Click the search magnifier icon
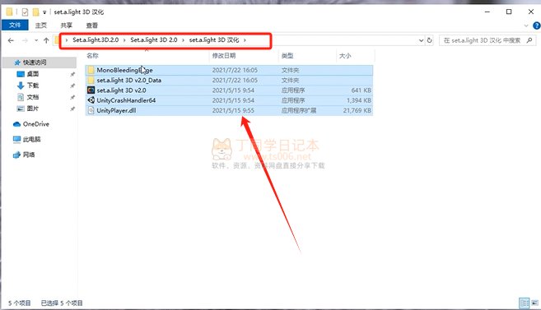This screenshot has width=541, height=310. [529, 40]
